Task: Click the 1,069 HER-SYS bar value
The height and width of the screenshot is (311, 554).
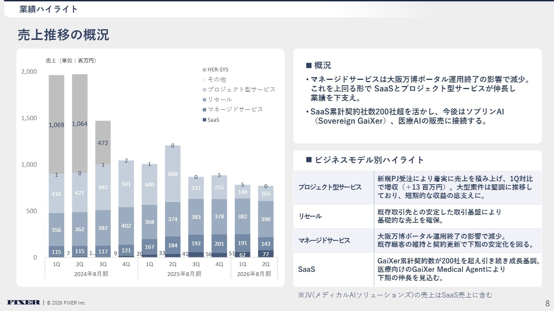Action: click(56, 125)
